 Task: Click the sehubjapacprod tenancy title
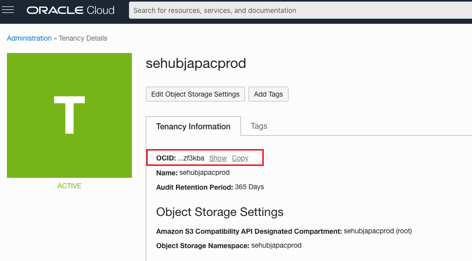click(196, 63)
